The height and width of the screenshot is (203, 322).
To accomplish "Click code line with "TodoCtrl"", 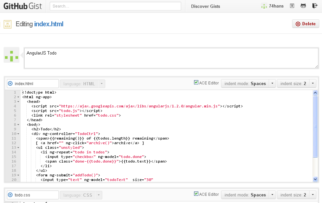I will (x=66, y=134).
